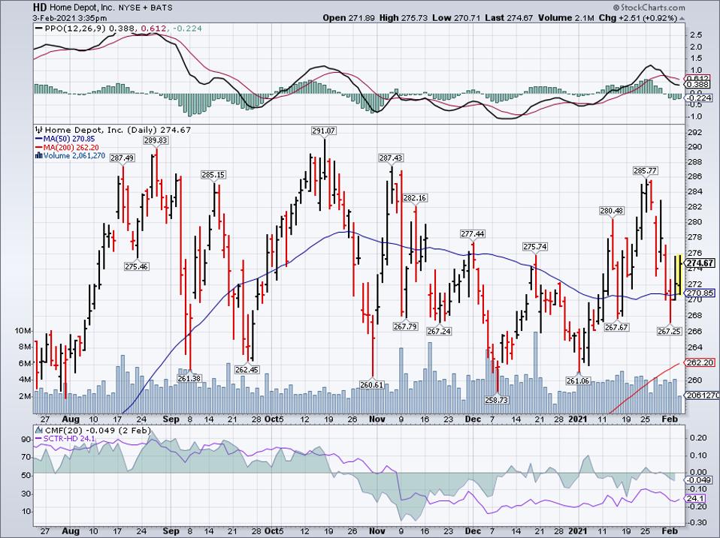Click the 267.25 low price label
Image resolution: width=720 pixels, height=538 pixels.
pyautogui.click(x=670, y=332)
